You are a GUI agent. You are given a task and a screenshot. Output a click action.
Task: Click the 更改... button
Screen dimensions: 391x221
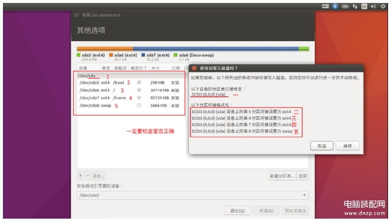[x=98, y=176]
